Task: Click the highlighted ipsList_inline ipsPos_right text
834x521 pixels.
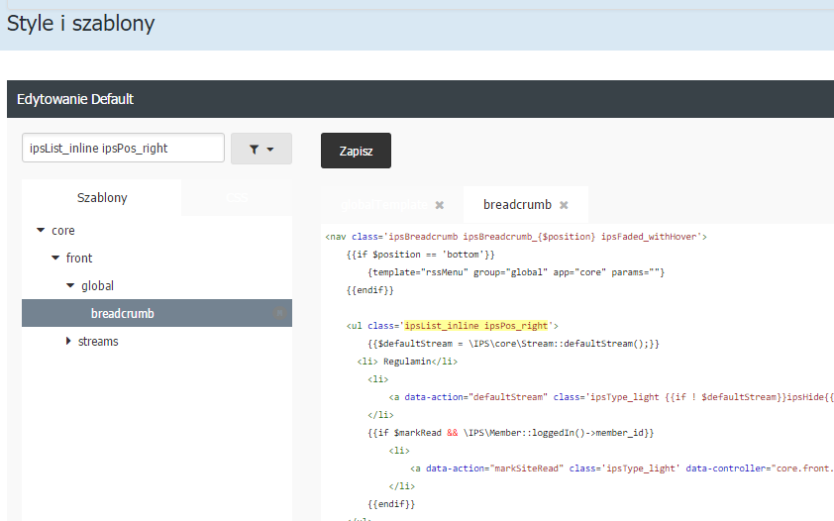Action: click(x=476, y=325)
